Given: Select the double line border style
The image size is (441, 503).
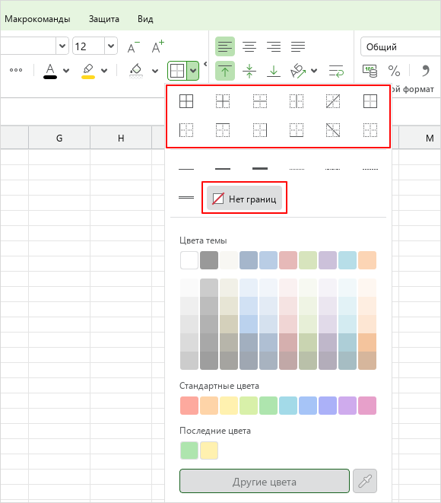Looking at the screenshot, I should [x=186, y=198].
